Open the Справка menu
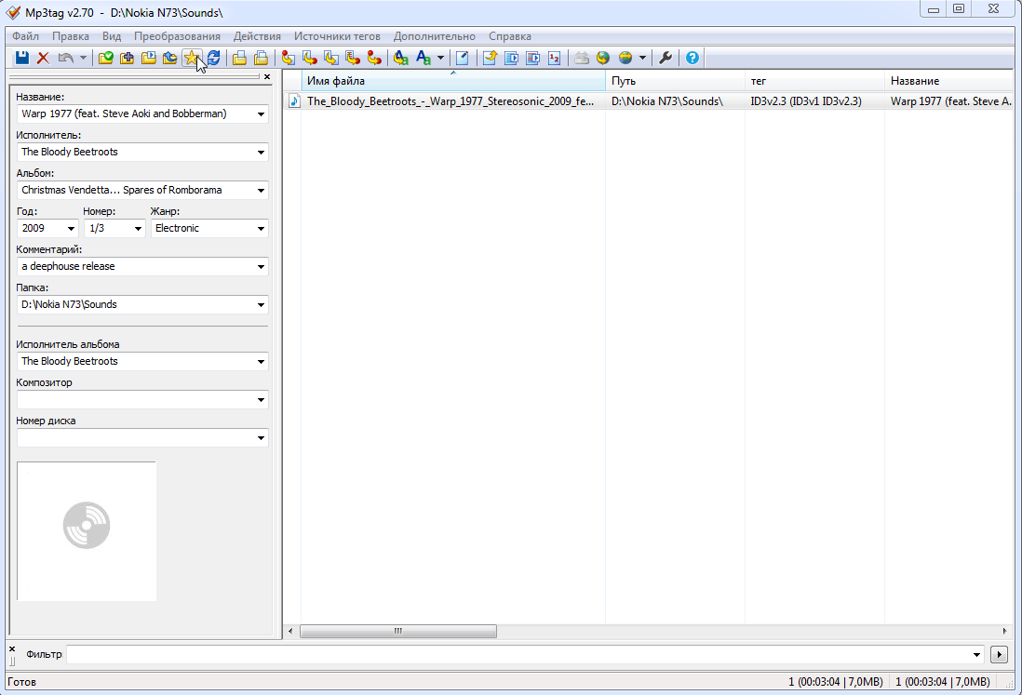Viewport: 1022px width, 695px height. coord(510,36)
